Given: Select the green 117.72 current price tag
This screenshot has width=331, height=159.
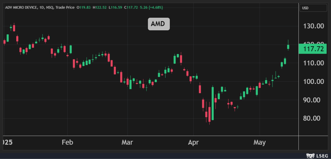Looking at the screenshot, I should [x=312, y=49].
